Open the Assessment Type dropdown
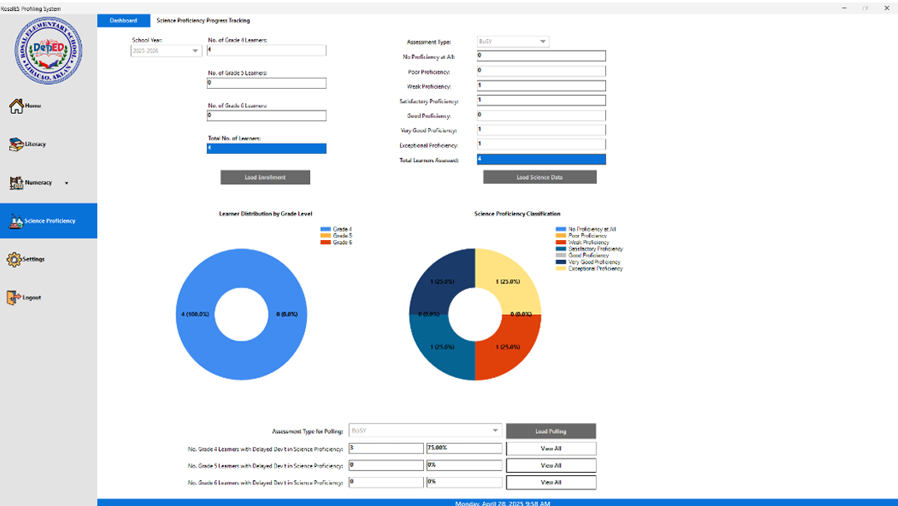The width and height of the screenshot is (898, 506). [512, 42]
